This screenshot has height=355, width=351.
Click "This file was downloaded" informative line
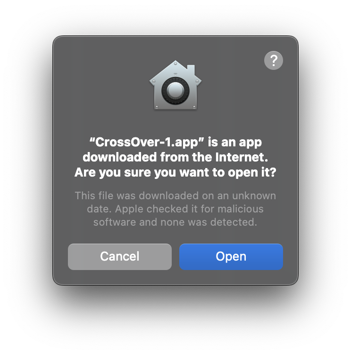click(x=175, y=195)
